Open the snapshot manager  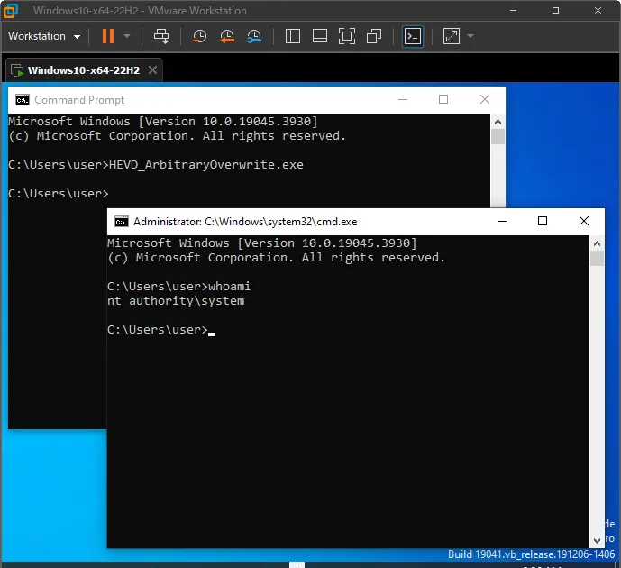coord(254,36)
